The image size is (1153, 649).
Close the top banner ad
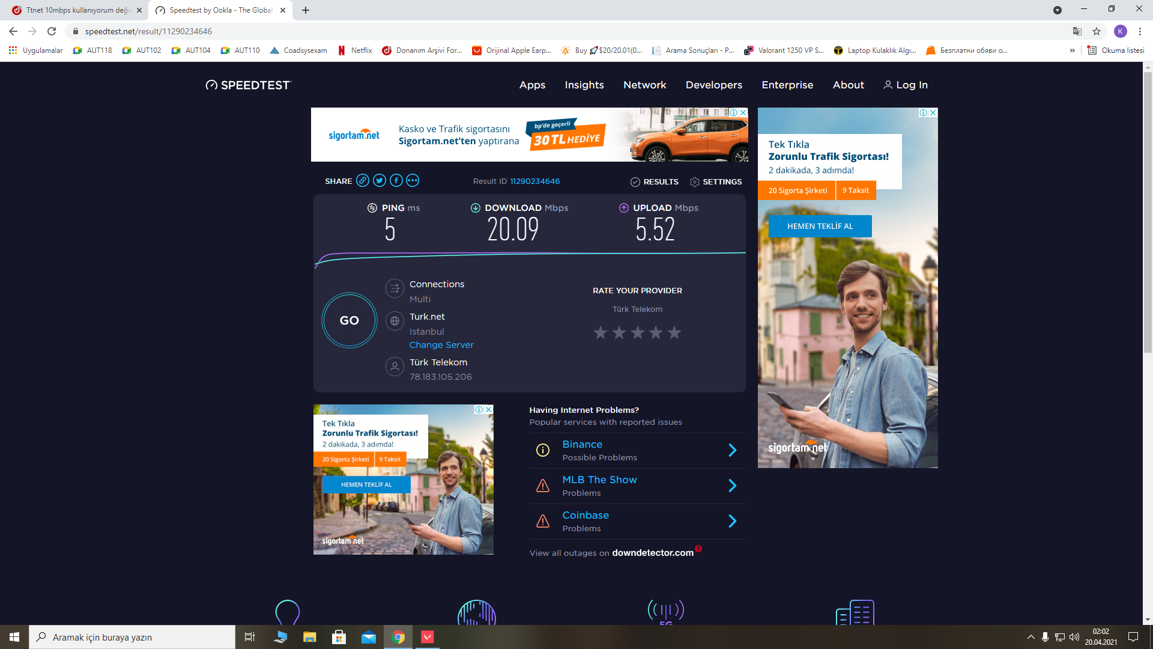tap(743, 112)
